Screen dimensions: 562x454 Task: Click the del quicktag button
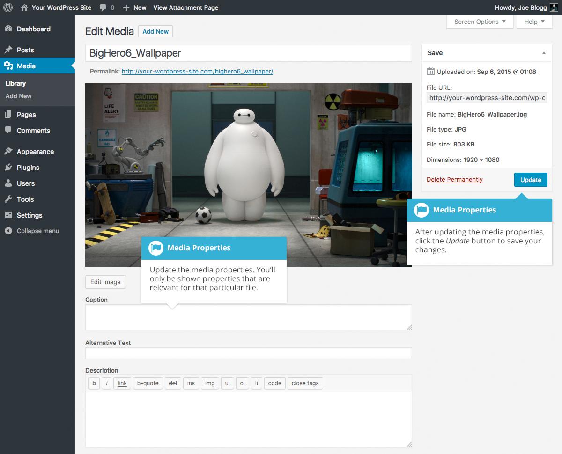tap(173, 383)
